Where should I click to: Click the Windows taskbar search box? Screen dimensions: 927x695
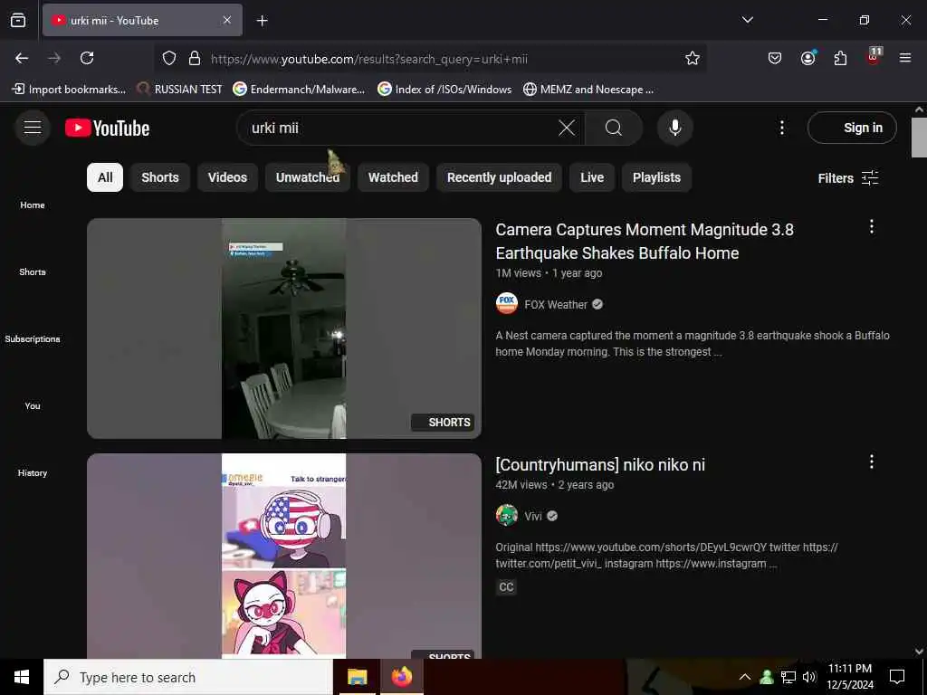(x=188, y=677)
